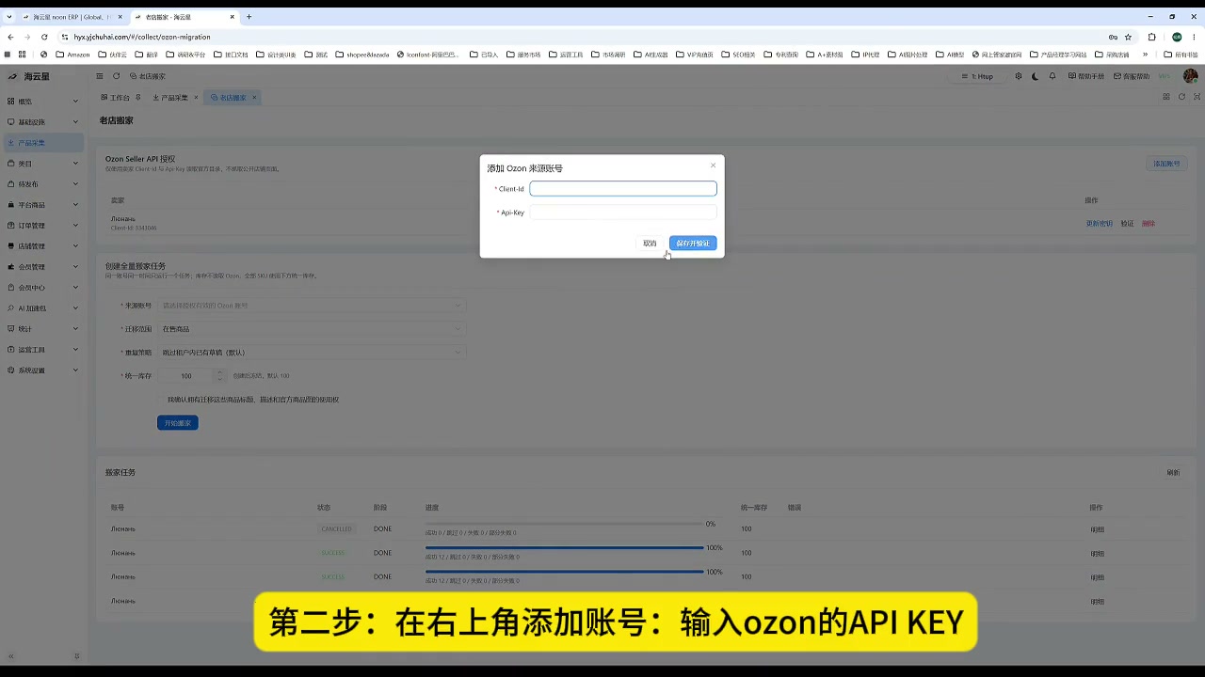
Task: Open the 来源账号 dropdown
Action: (x=312, y=306)
